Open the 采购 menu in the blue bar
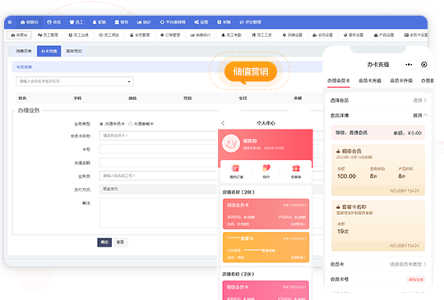The image size is (444, 300). 224,22
